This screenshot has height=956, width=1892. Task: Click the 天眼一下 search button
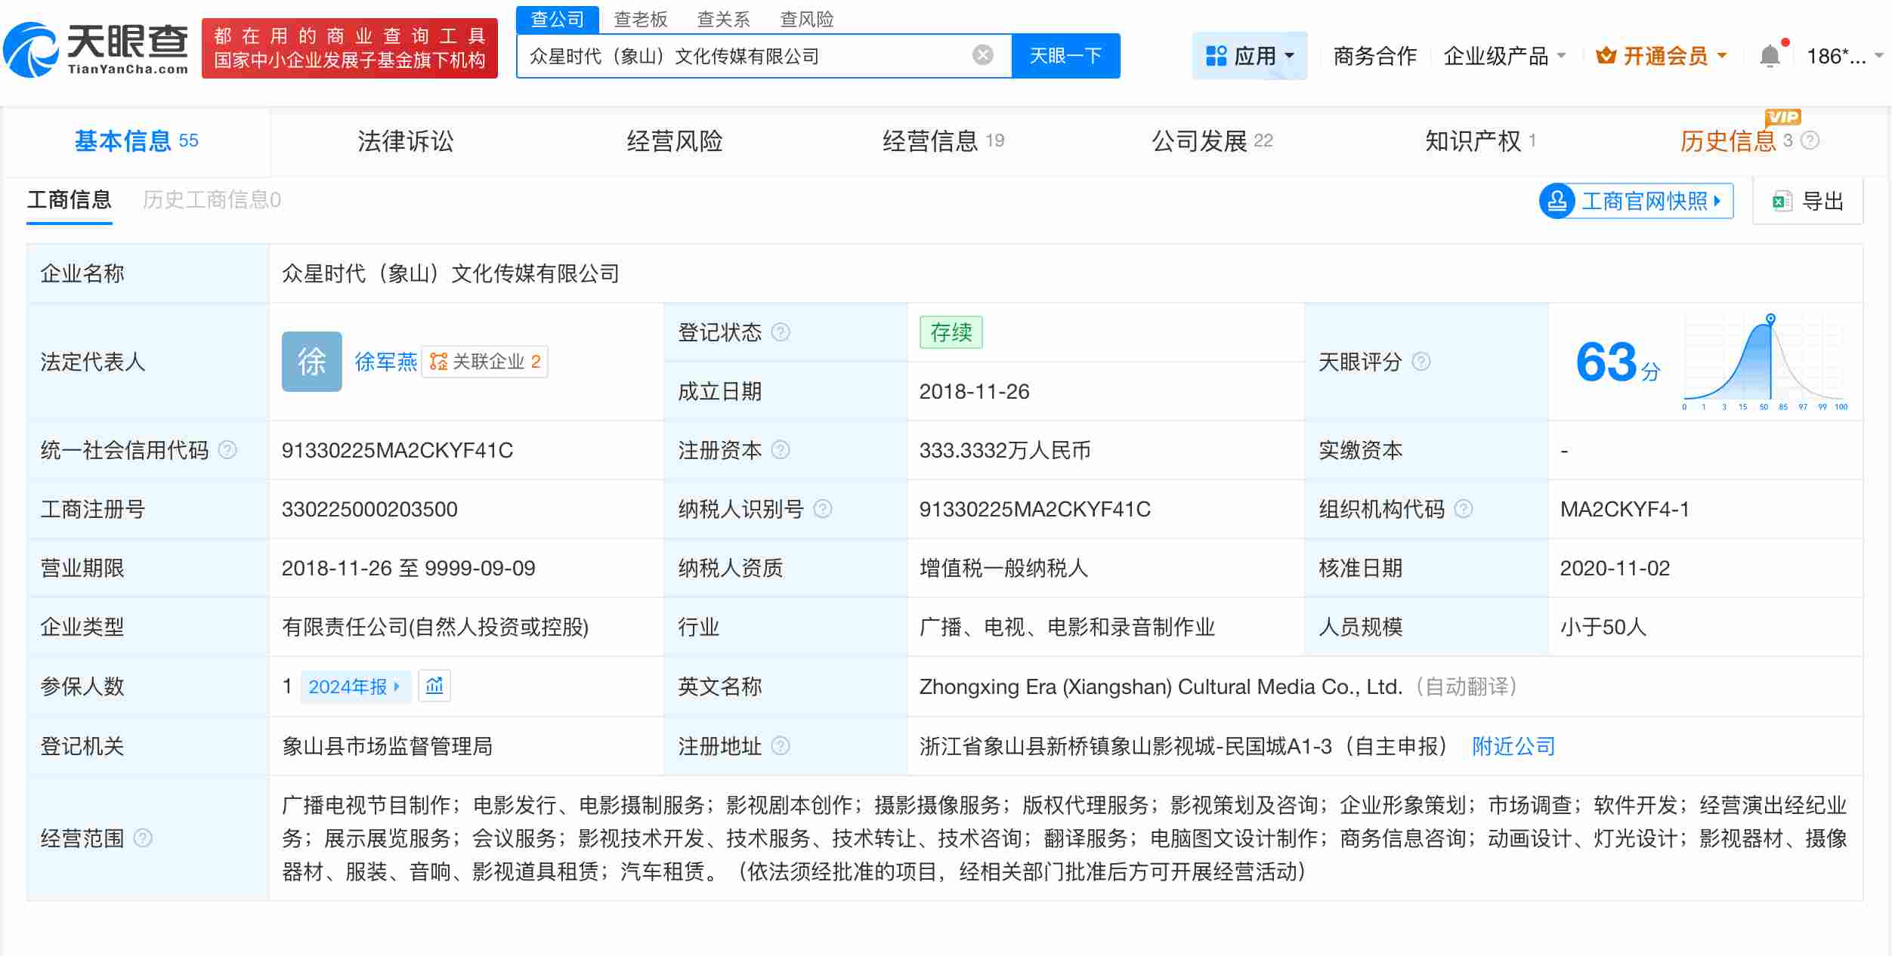[1065, 54]
